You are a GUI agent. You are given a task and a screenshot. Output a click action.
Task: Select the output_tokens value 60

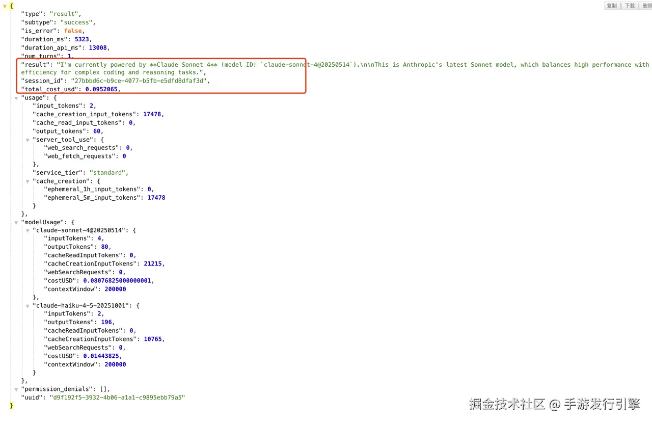tap(97, 131)
